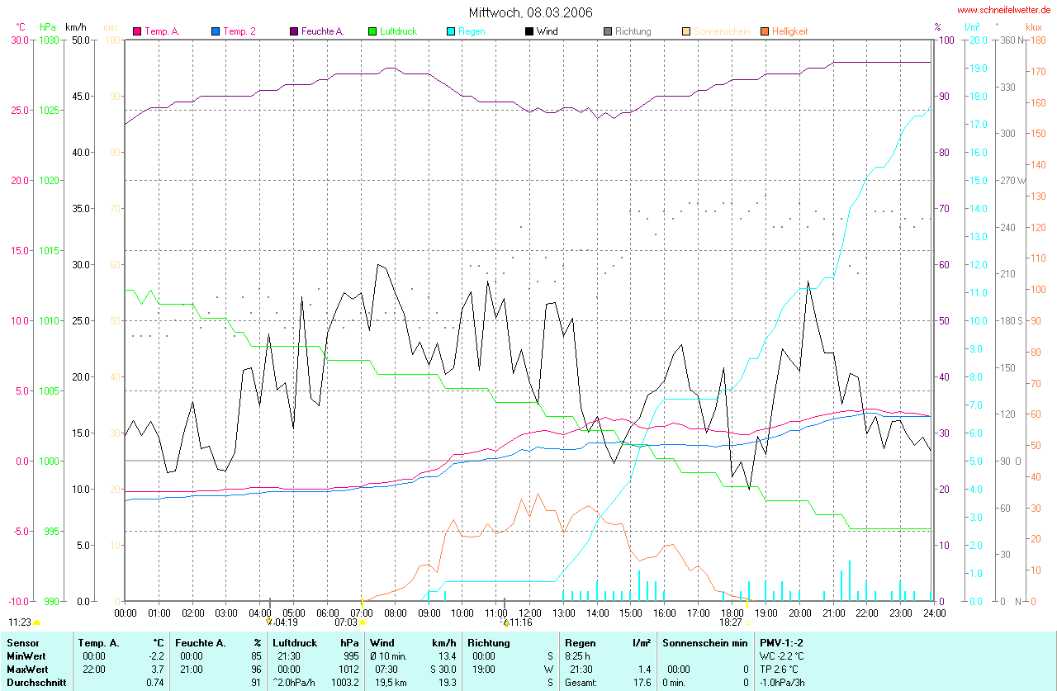Click the l/m² axis unit label

click(974, 27)
